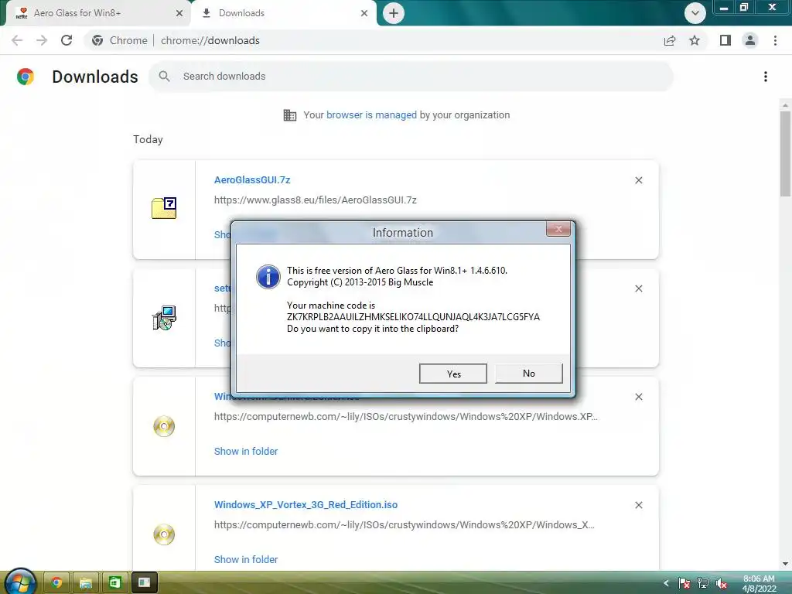Click the machine code text in dialog

click(x=413, y=316)
